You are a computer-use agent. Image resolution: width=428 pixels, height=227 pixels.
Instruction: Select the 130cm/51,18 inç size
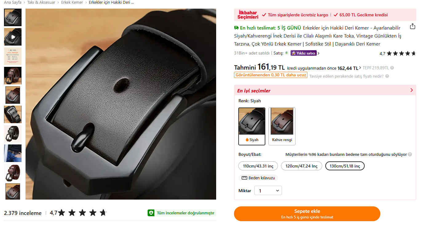coord(345,166)
